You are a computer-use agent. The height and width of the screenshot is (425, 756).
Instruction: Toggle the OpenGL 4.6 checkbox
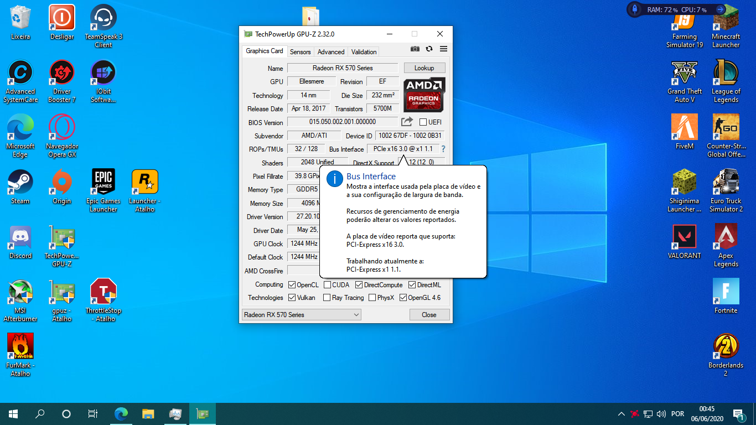(x=402, y=298)
